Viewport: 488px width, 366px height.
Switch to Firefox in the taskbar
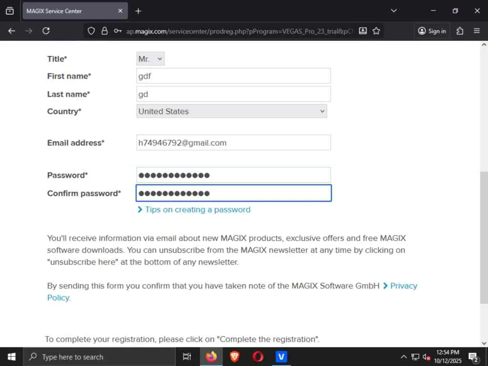click(211, 356)
